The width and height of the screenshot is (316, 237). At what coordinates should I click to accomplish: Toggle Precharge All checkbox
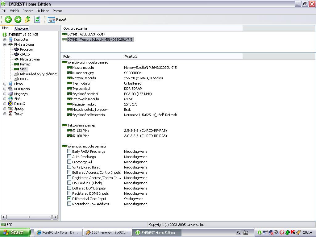[x=69, y=162]
